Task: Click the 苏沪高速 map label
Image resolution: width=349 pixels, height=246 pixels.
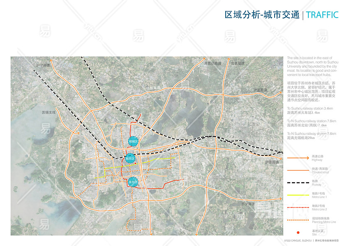Action: 248,204
